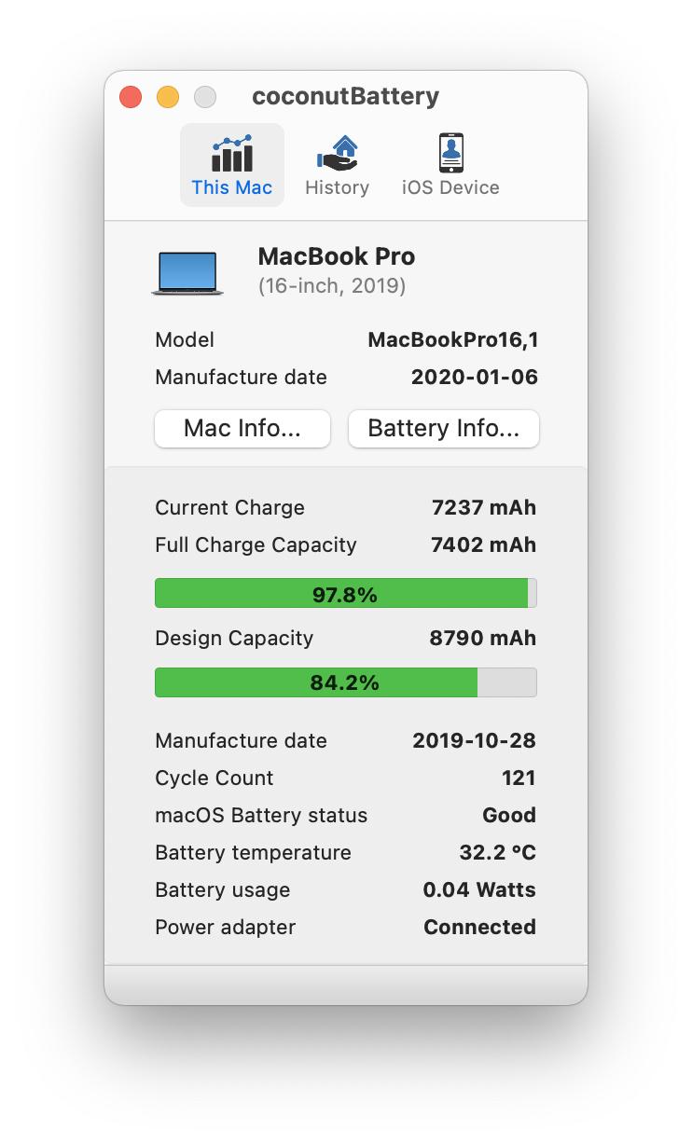
Task: Click the 97.8% charge progress bar
Action: point(345,593)
